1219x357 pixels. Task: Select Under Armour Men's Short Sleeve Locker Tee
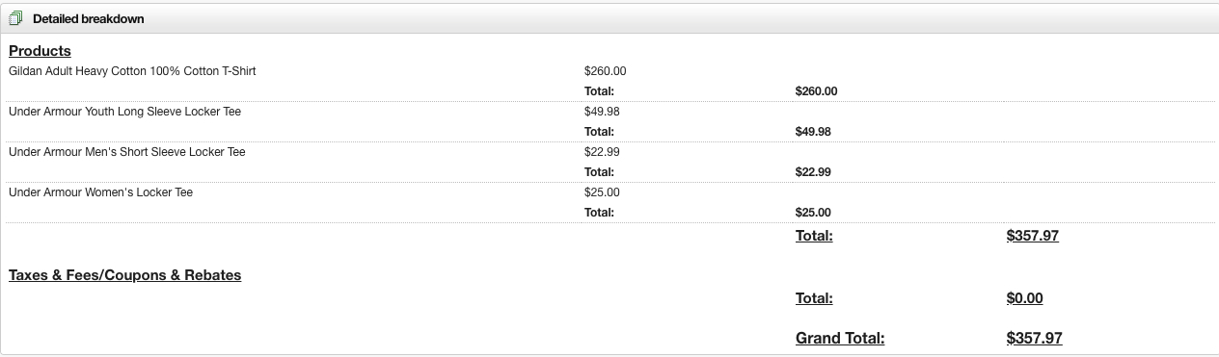point(126,152)
